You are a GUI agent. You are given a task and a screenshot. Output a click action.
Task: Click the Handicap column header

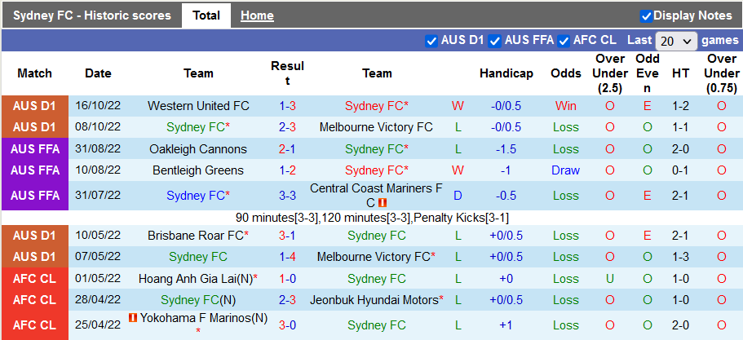pos(506,73)
